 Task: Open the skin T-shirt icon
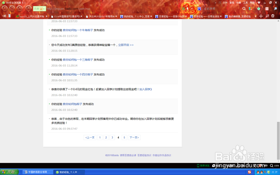point(259,3)
